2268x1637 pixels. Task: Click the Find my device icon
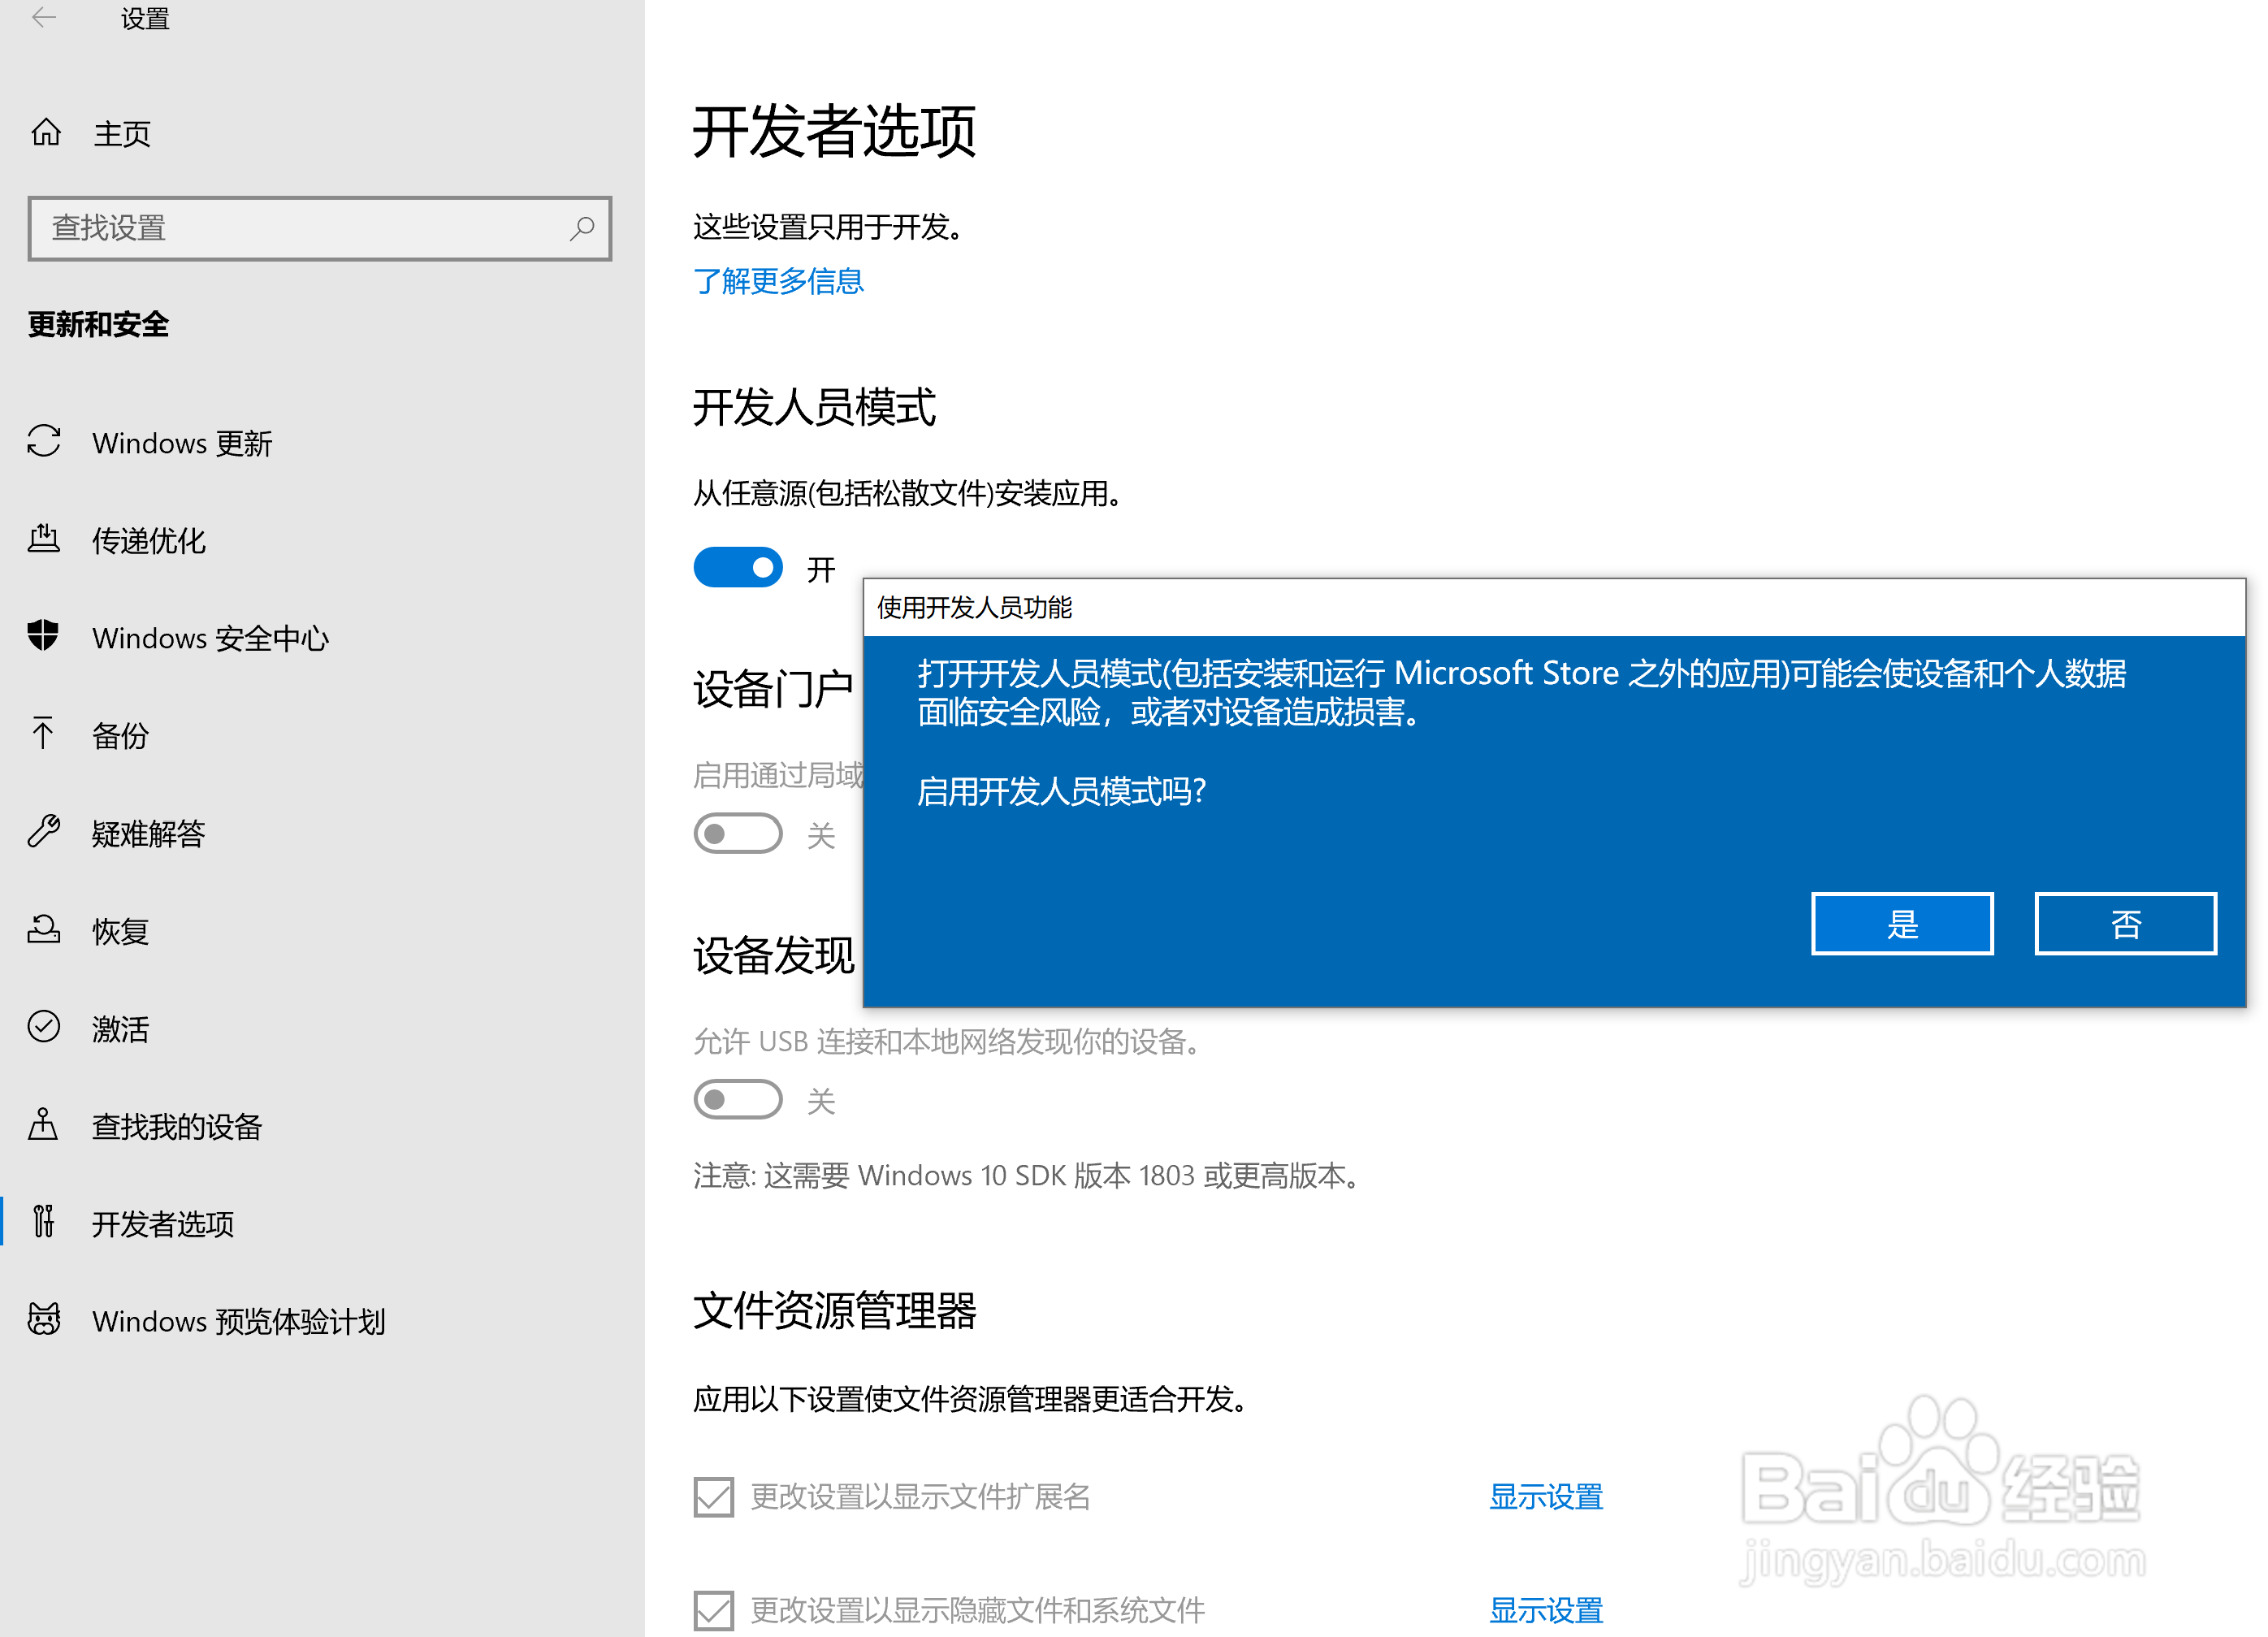(43, 1124)
